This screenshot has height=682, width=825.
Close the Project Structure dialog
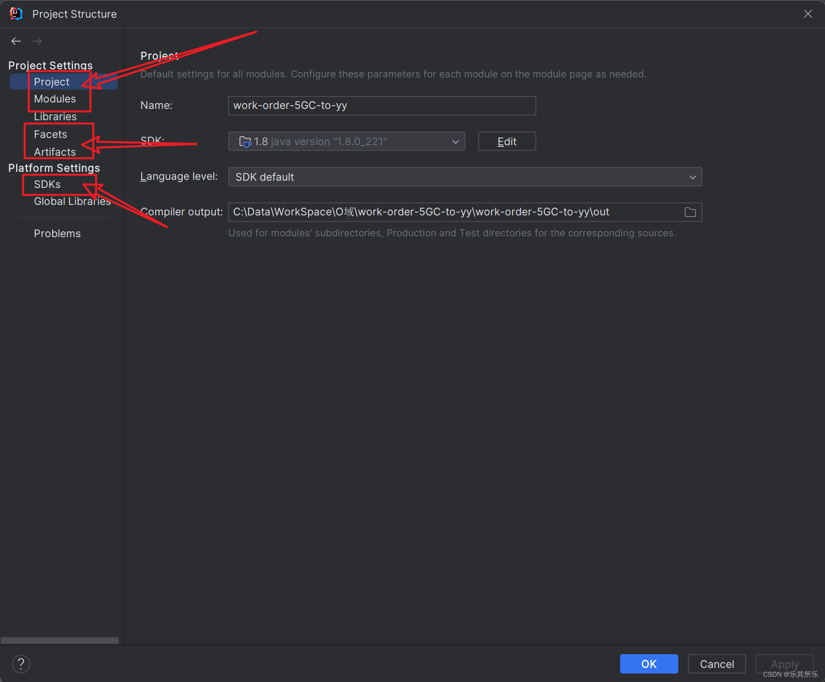pos(808,14)
